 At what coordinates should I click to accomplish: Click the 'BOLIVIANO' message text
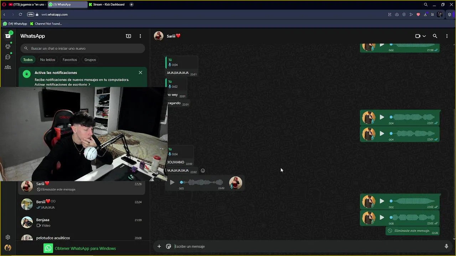click(x=176, y=162)
